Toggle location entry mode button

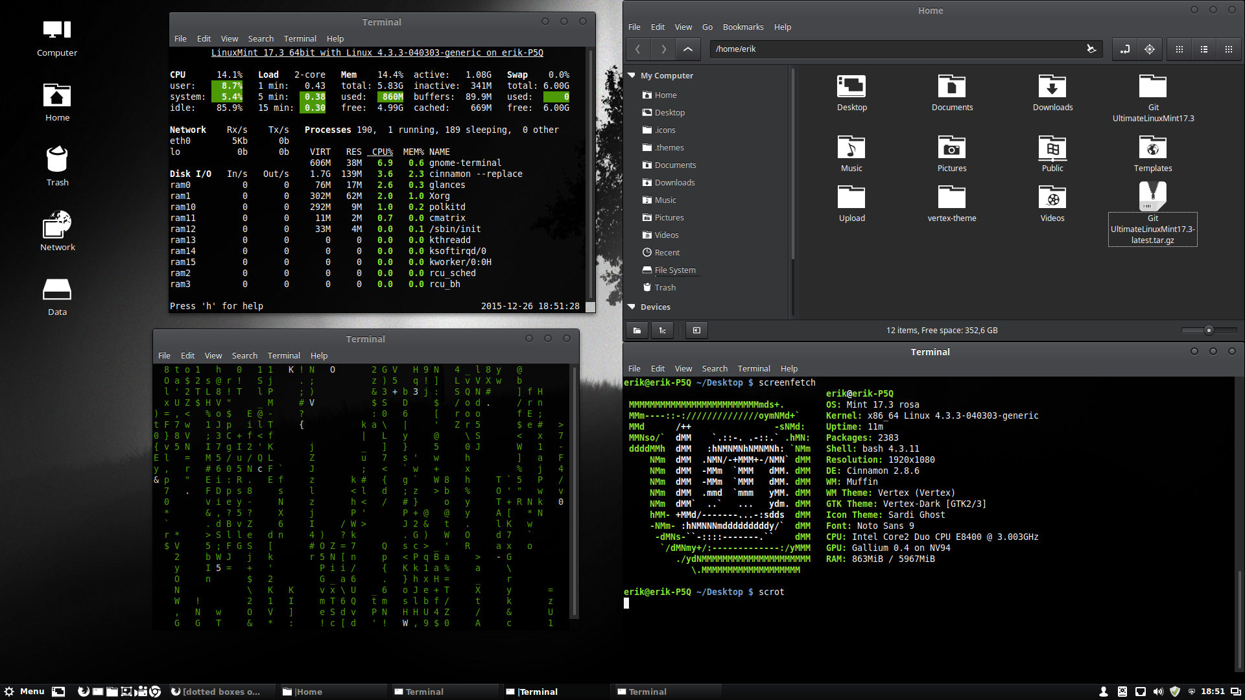(x=1124, y=49)
